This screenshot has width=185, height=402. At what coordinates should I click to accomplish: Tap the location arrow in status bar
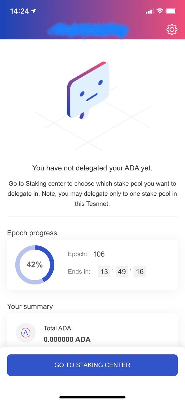34,11
